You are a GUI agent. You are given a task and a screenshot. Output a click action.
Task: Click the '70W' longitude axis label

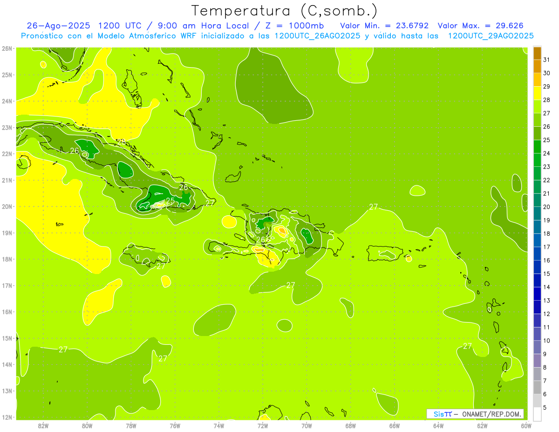click(307, 425)
